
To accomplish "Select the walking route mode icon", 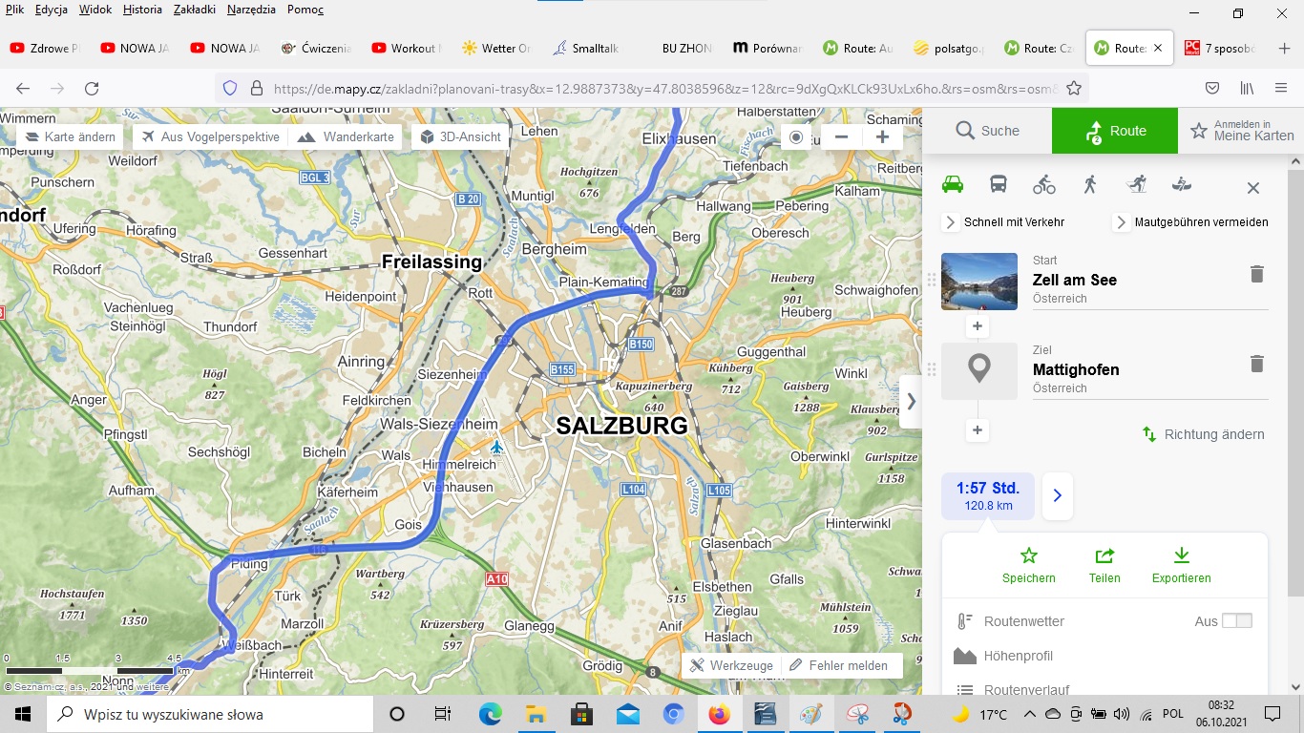I will (1089, 185).
